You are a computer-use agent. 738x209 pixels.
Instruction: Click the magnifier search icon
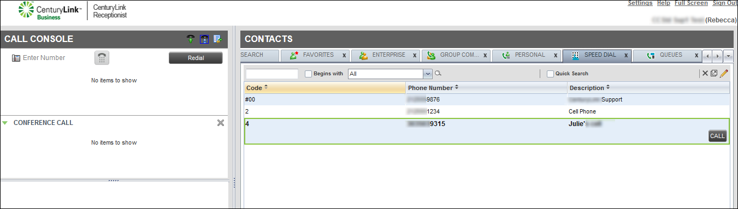[x=438, y=73]
